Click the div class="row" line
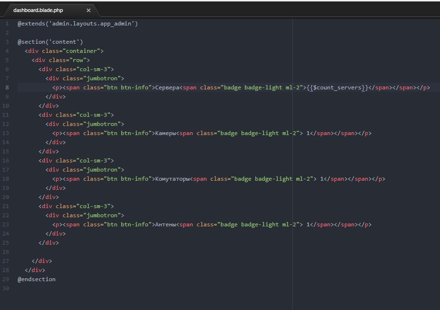 [x=61, y=60]
